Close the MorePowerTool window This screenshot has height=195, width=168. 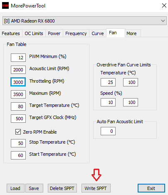[x=164, y=5]
